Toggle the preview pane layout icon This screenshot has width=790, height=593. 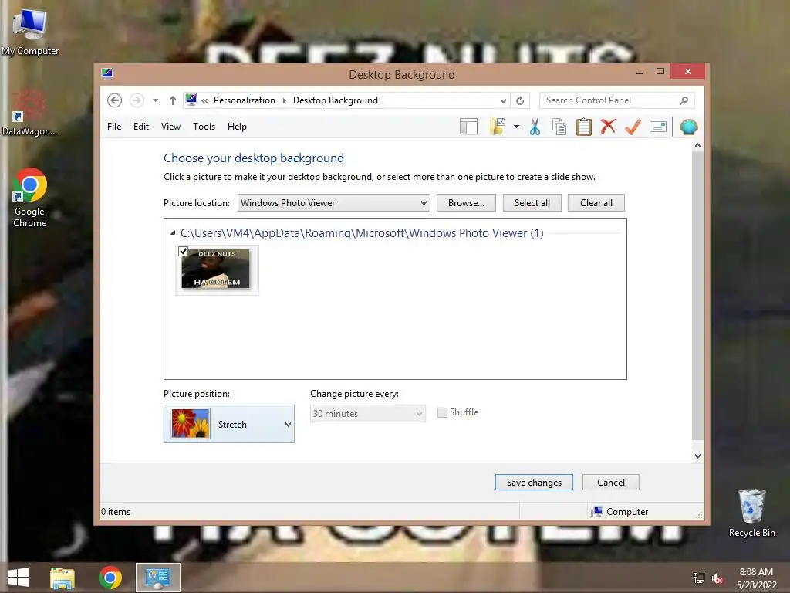tap(468, 127)
